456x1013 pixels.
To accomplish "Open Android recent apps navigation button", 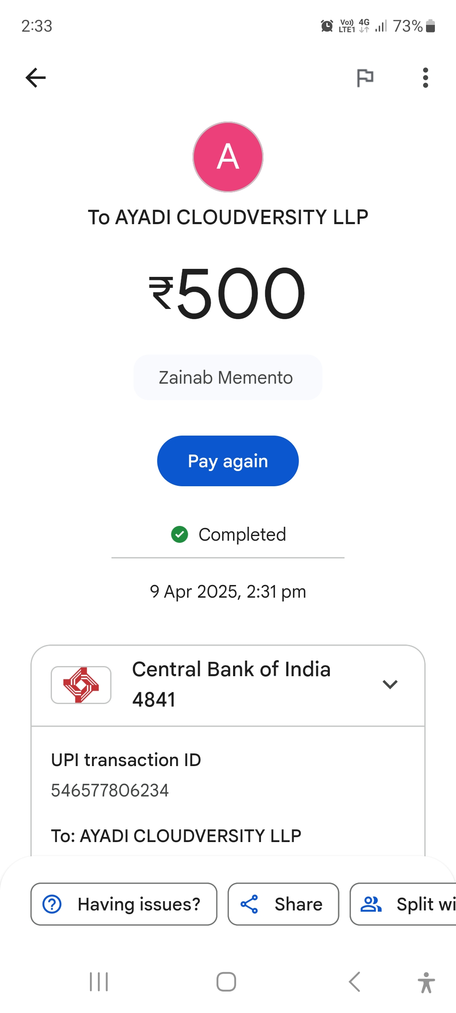I will [x=99, y=982].
